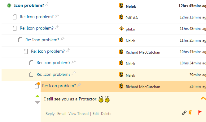Viewport: 206px width, 122px height.
Task: Upvote the message with the green arrow
Action: pos(37,96)
